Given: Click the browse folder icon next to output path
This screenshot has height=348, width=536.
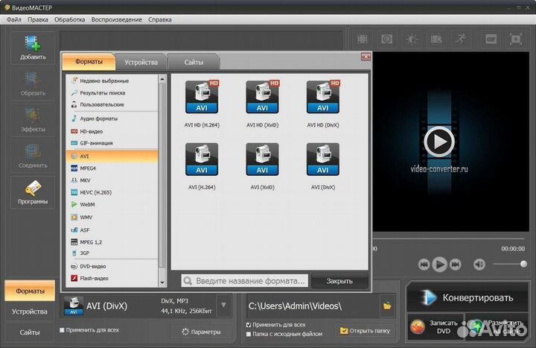Looking at the screenshot, I should tap(387, 306).
